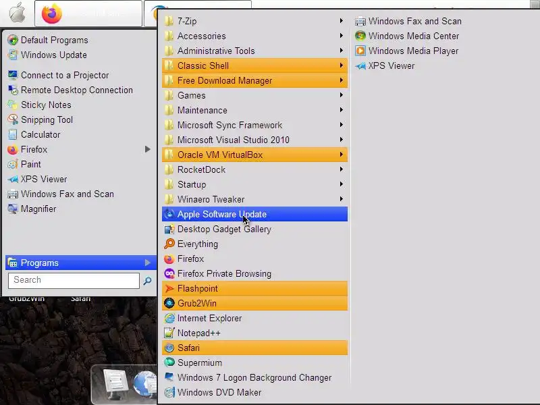Launch Windows DVD Maker
This screenshot has height=405, width=540.
tap(255, 391)
